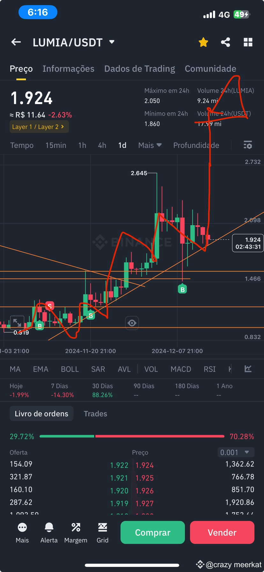
Task: Enable the AVL indicator
Action: coord(124,369)
